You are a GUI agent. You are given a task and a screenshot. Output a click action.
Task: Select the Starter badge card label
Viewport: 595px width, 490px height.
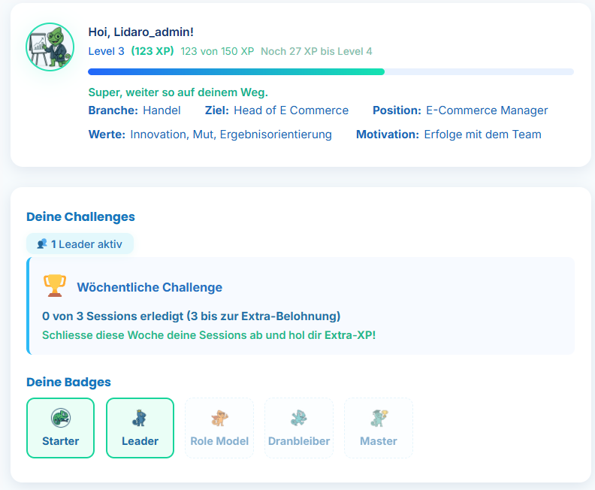(61, 441)
